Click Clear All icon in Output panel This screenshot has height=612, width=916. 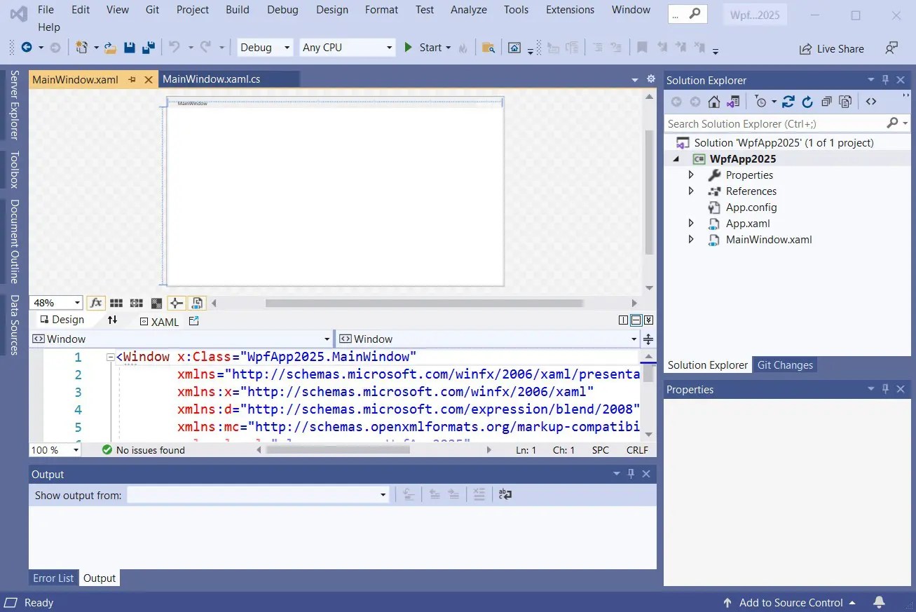479,494
